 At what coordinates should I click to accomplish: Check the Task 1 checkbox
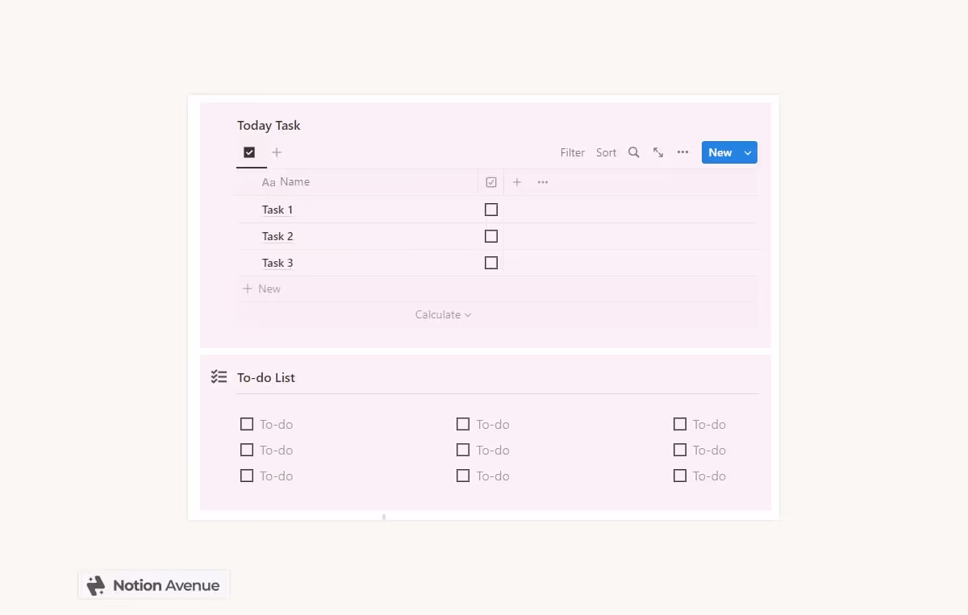[x=491, y=210]
